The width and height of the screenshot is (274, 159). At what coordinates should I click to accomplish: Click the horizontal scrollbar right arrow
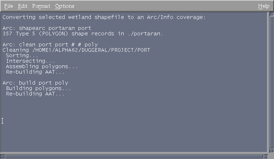266,156
